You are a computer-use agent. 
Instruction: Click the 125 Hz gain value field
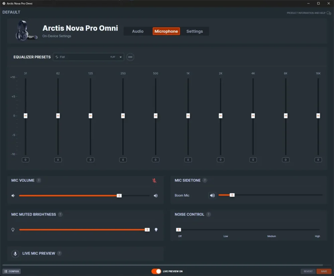point(91,160)
